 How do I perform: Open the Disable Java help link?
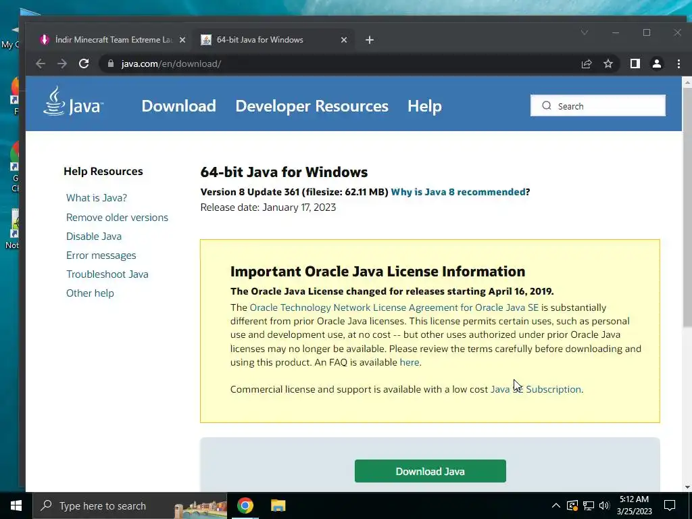[x=93, y=236]
